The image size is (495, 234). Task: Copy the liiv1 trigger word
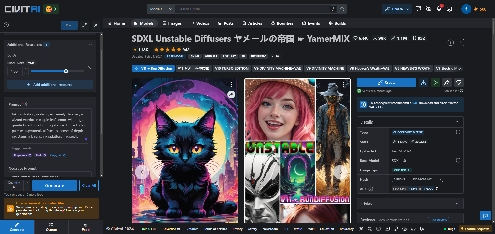44,155
